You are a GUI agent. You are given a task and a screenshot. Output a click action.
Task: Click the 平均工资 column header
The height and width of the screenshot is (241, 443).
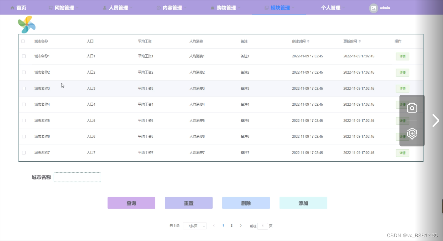(145, 41)
